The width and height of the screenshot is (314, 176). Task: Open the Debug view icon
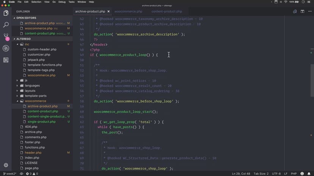click(6, 48)
